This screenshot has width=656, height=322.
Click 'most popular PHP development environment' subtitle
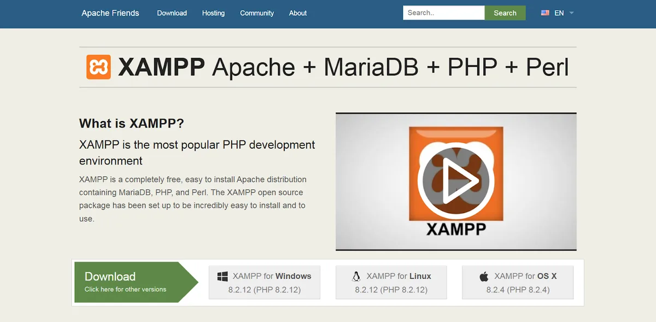(197, 153)
